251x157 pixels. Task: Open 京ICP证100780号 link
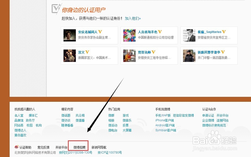point(110,152)
